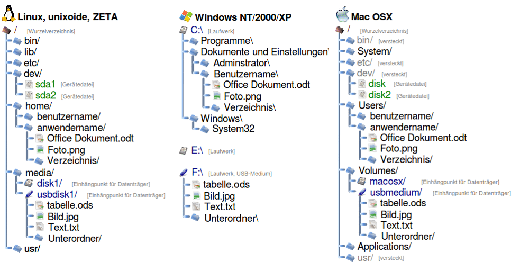The height and width of the screenshot is (279, 529).
Task: Click '[versteckt]' label beside Mac etc/
Action: coord(390,63)
